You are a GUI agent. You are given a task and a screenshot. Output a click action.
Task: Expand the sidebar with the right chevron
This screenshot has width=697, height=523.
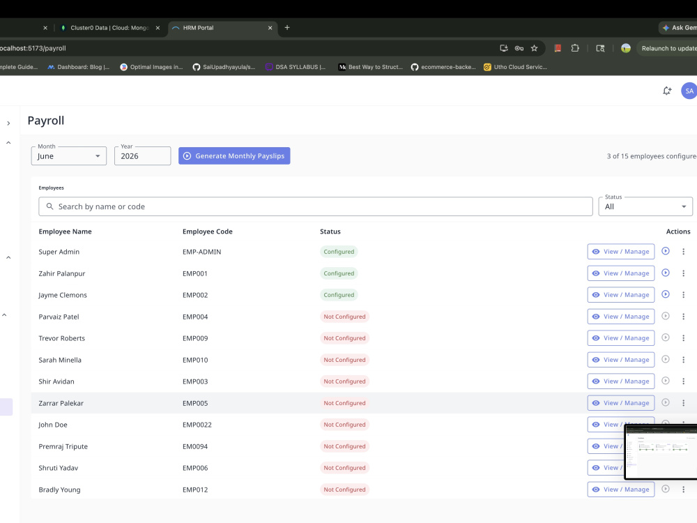[x=8, y=123]
